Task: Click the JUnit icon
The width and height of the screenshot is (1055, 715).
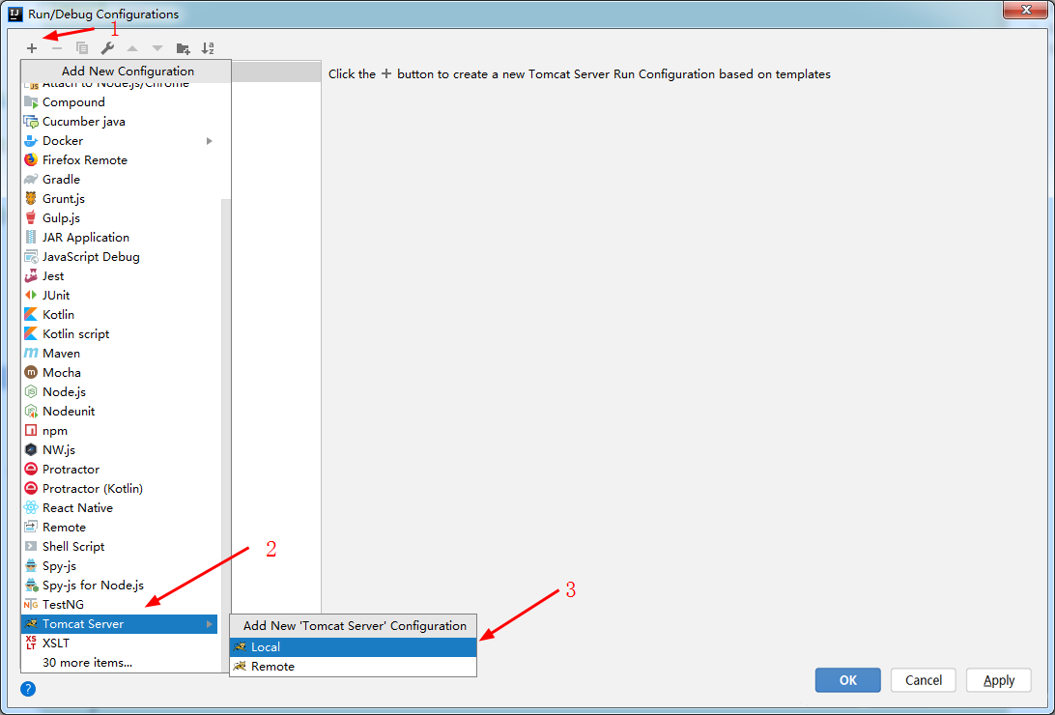Action: pyautogui.click(x=31, y=296)
